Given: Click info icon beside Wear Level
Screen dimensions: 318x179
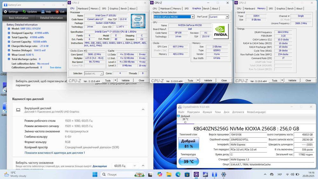Looking at the screenshot, I should 9,55.
